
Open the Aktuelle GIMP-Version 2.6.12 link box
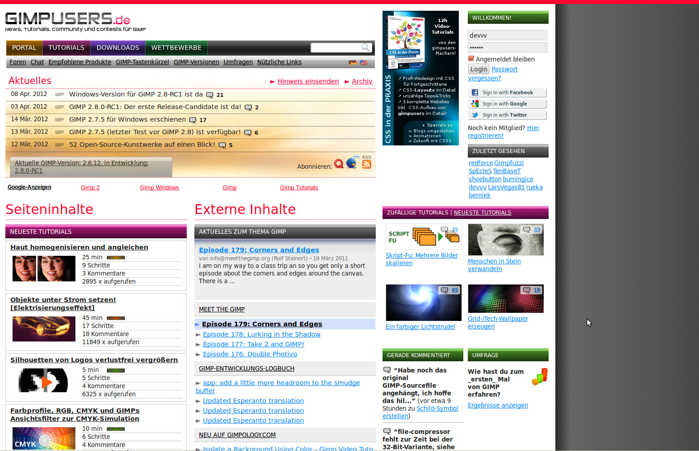coord(91,167)
